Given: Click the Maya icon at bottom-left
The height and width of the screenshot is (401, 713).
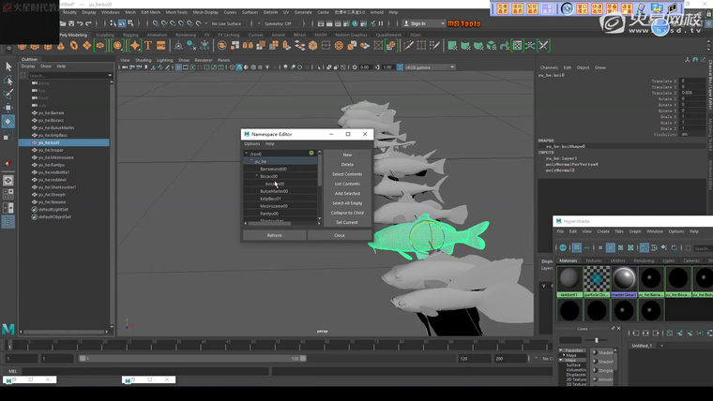Looking at the screenshot, I should [8, 330].
